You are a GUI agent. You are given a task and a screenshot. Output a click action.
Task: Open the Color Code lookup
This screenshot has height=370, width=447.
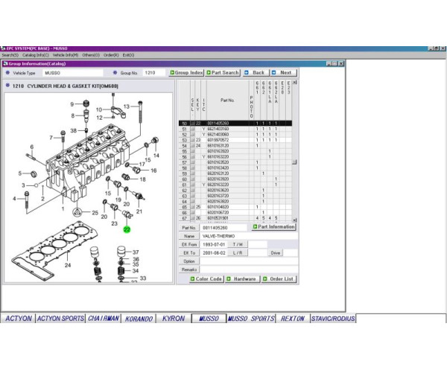pyautogui.click(x=206, y=279)
